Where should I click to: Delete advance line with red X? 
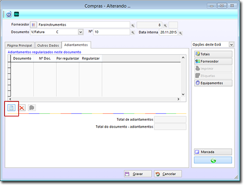(x=22, y=108)
